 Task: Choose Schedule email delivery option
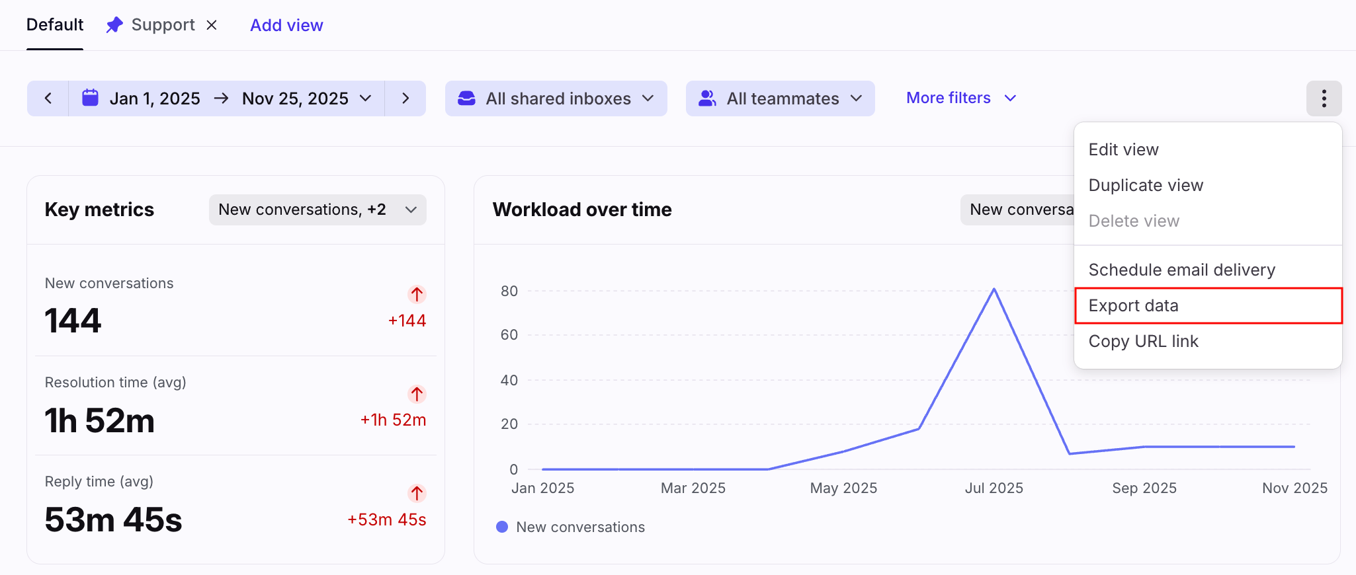point(1181,270)
